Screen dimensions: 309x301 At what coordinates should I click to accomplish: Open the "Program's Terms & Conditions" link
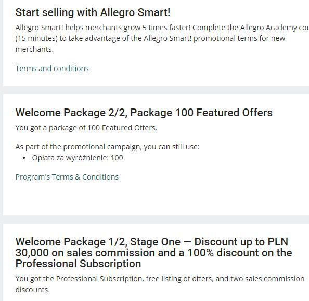coord(67,177)
